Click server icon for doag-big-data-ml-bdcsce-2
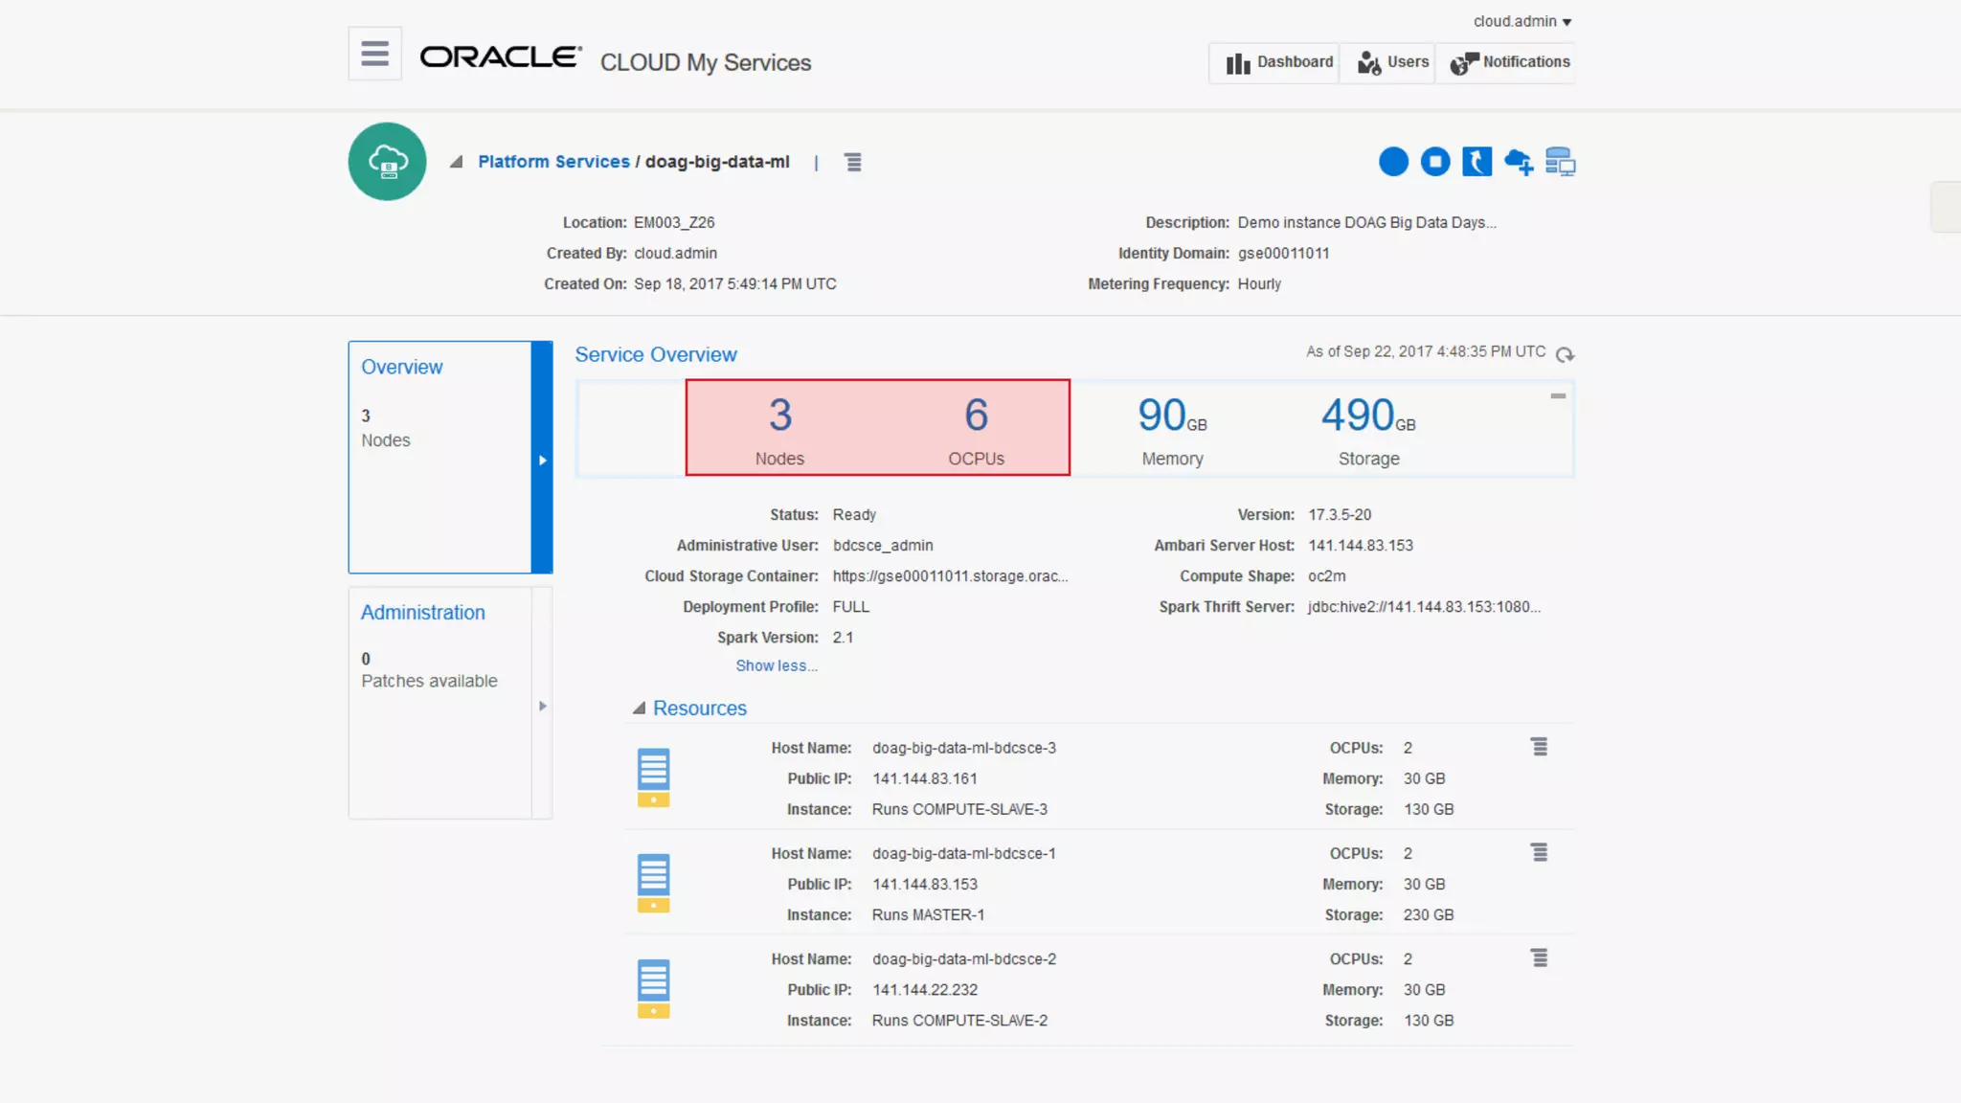This screenshot has width=1961, height=1103. (x=653, y=988)
